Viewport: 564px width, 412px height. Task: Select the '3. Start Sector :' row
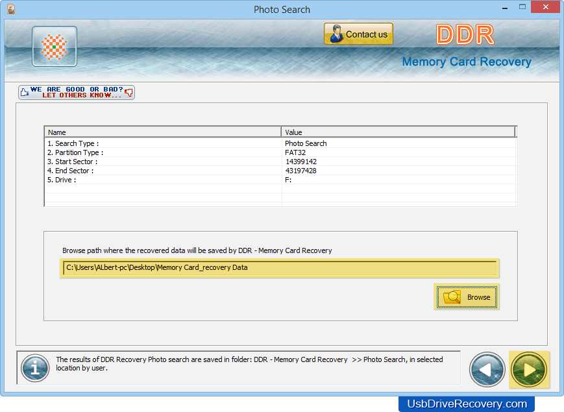(280, 162)
